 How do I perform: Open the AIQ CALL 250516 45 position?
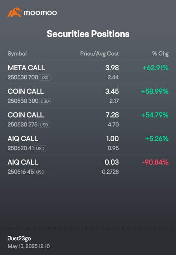point(88,167)
